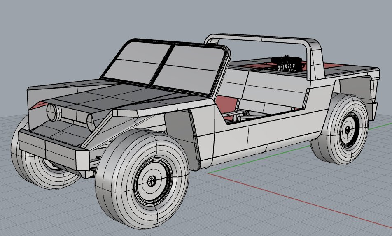392x236 pixels.
Task: Select the round headlight next to the red panel
Action: point(54,112)
